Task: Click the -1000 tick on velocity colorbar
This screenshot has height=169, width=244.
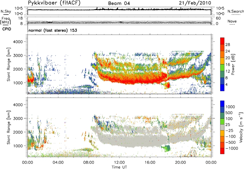Action: (x=231, y=148)
